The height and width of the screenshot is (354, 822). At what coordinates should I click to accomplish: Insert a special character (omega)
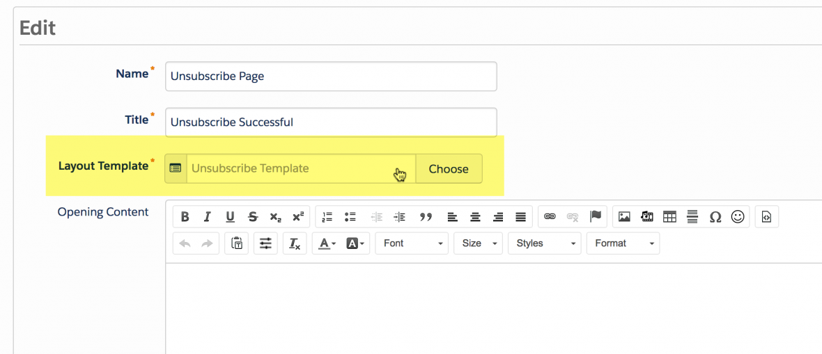point(715,217)
